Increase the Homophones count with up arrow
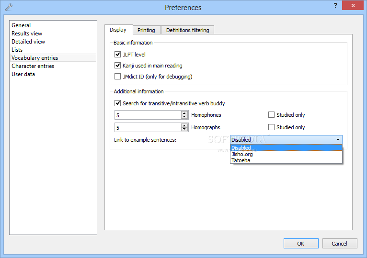 tap(184, 113)
